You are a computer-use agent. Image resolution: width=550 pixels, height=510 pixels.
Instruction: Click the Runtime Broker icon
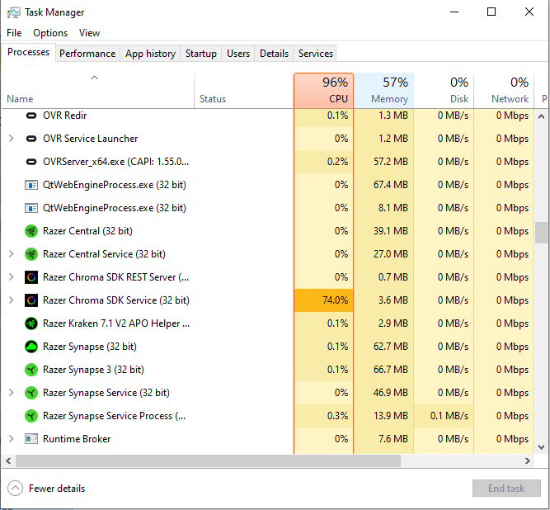[31, 439]
